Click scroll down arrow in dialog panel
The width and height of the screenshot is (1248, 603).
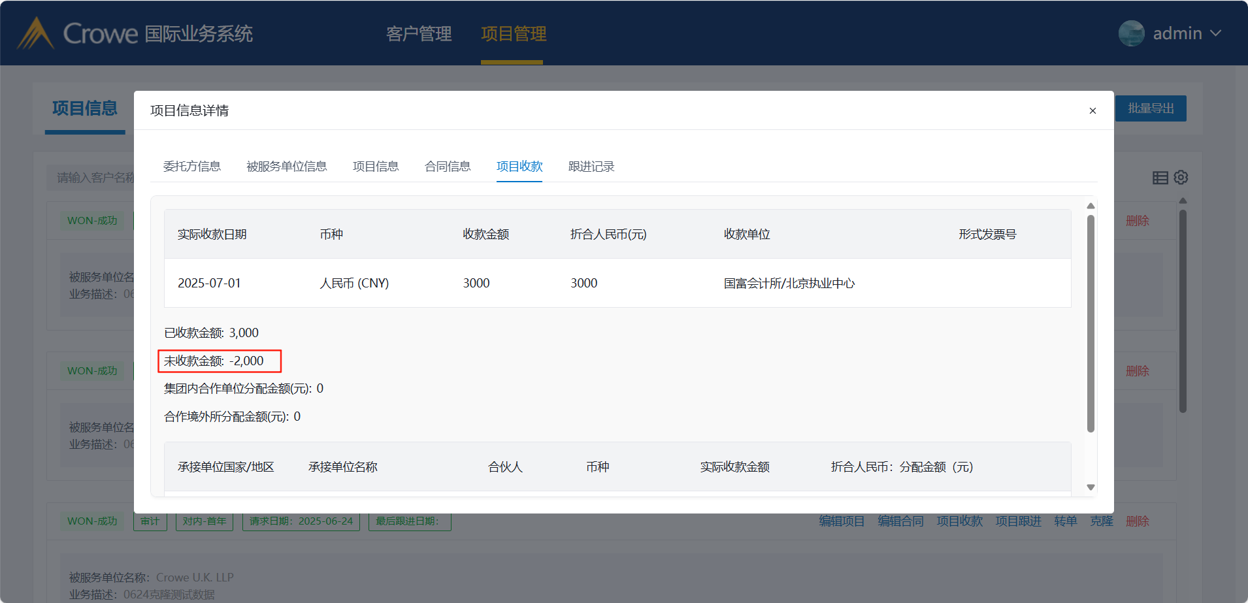pos(1091,487)
